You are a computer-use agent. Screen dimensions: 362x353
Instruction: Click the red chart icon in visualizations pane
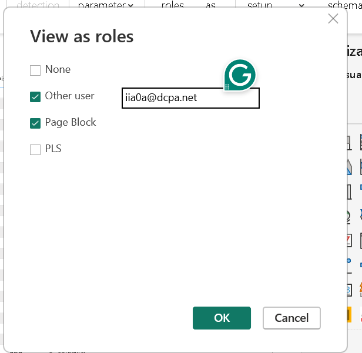pyautogui.click(x=348, y=240)
